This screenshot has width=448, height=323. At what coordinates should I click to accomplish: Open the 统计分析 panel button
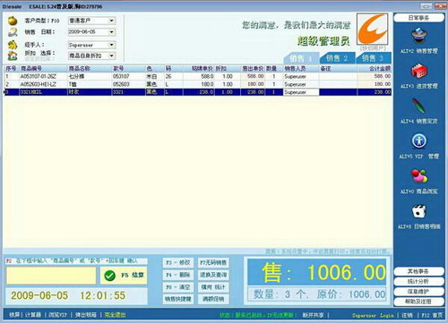418,281
